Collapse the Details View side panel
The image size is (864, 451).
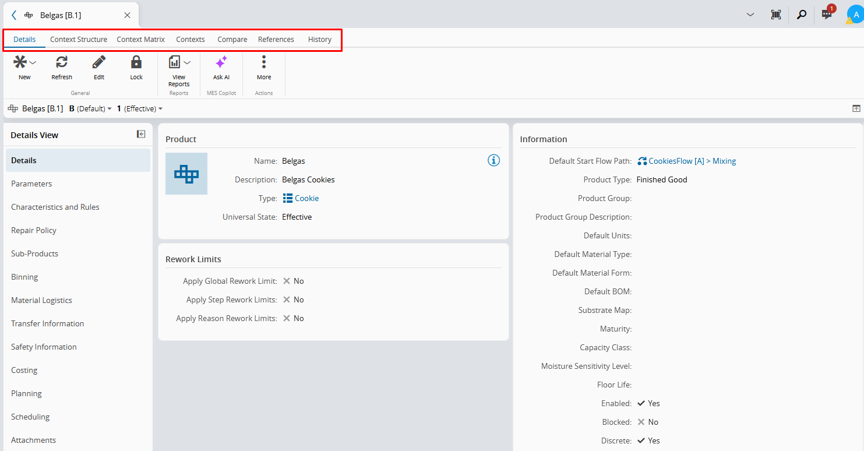(x=141, y=134)
